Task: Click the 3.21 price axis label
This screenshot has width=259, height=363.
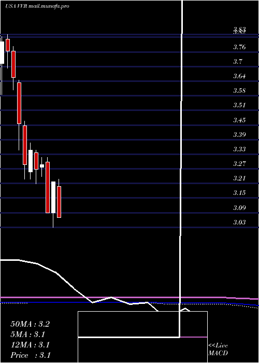Action: (x=239, y=178)
